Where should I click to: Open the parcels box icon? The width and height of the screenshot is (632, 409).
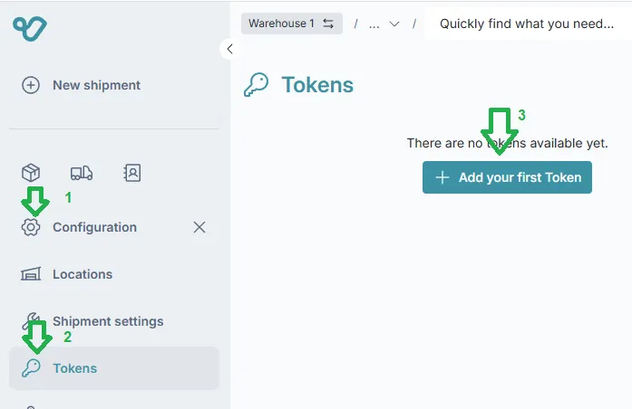(31, 172)
